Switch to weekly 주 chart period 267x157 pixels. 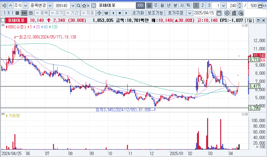[x=156, y=6]
